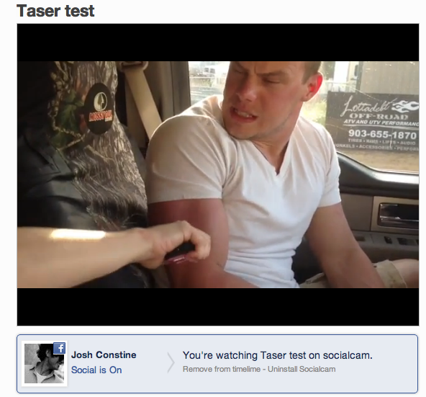The image size is (426, 397).
Task: Click Uninstall Socialcam link
Action: coord(302,369)
